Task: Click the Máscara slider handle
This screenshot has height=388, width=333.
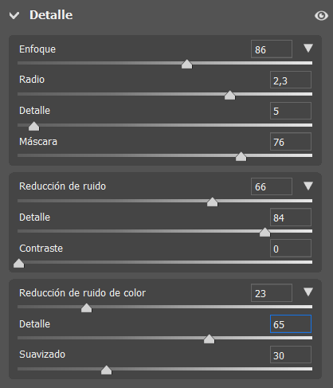Action: (x=241, y=156)
